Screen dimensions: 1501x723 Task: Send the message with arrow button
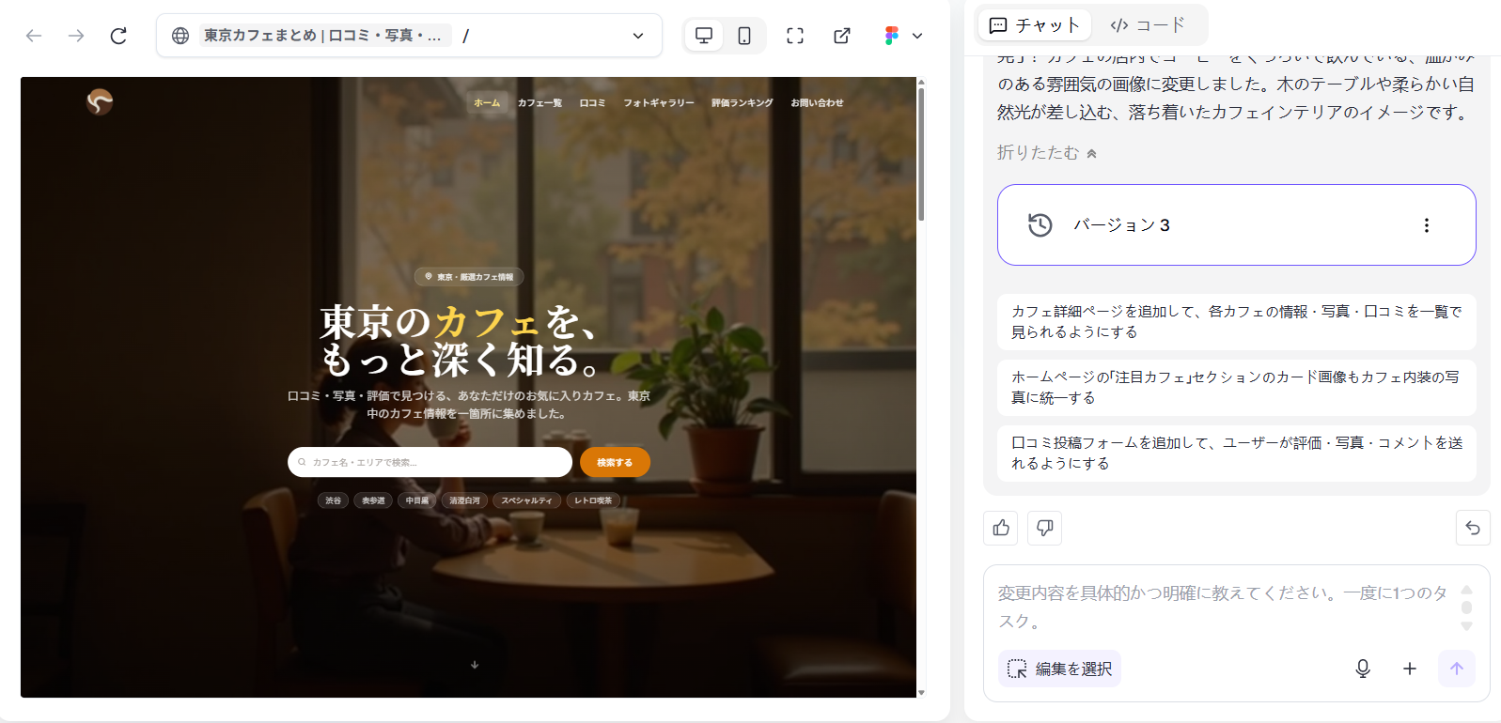1457,669
